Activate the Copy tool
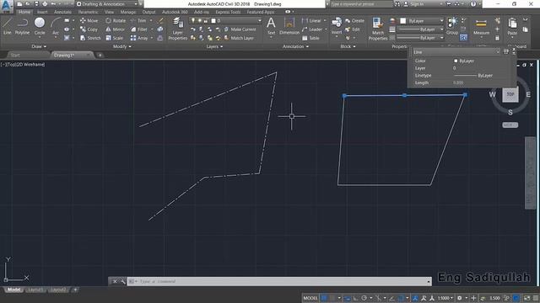 (x=89, y=29)
